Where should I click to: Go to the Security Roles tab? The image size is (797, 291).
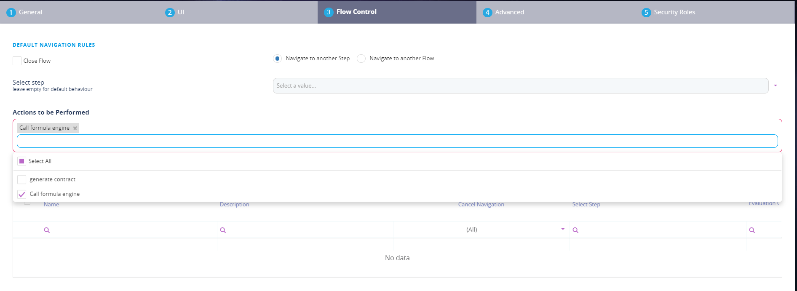(674, 12)
